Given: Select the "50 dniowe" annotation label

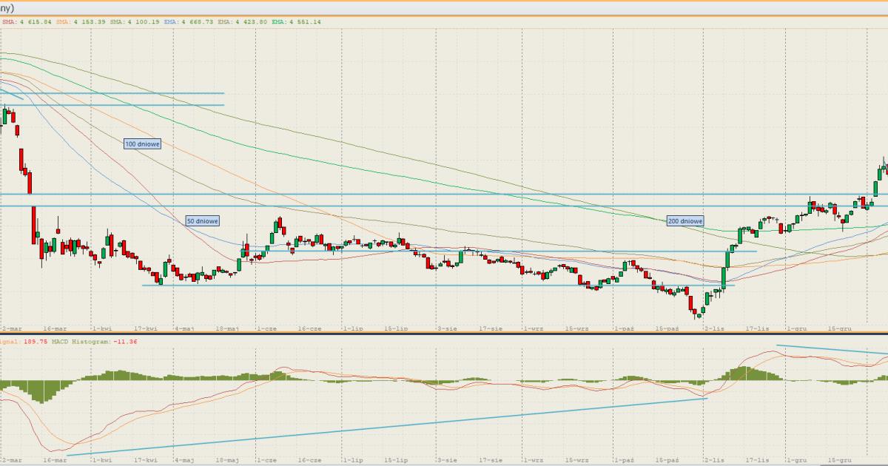Looking at the screenshot, I should [x=202, y=220].
